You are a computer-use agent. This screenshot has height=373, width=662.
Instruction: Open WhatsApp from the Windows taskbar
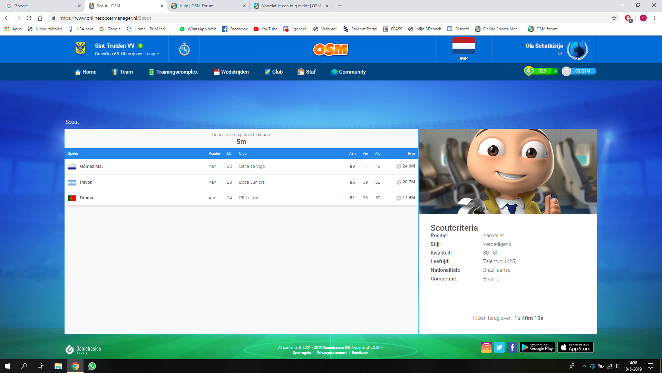(x=92, y=366)
